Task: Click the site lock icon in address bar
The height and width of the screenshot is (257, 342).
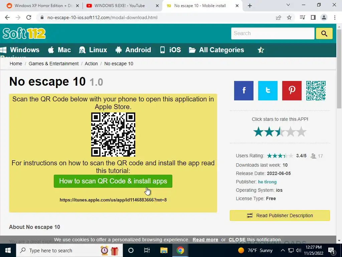Action: [x=42, y=17]
